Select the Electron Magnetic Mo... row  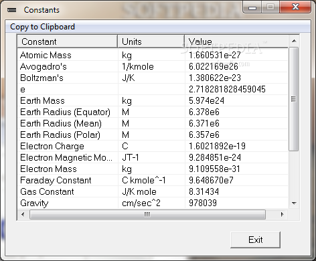pyautogui.click(x=153, y=157)
